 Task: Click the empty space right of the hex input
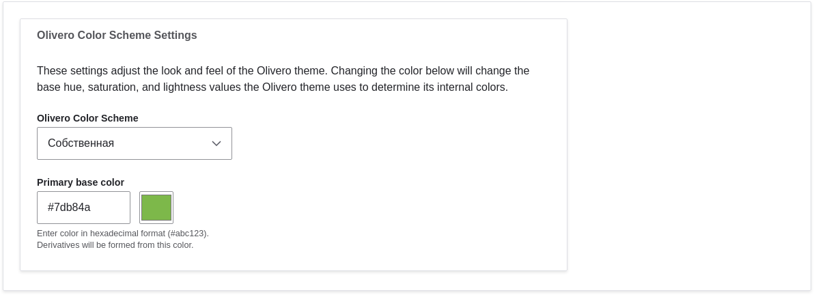(341, 208)
